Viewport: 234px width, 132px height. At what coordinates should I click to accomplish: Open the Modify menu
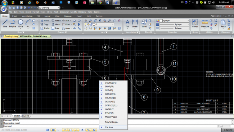click(73, 12)
